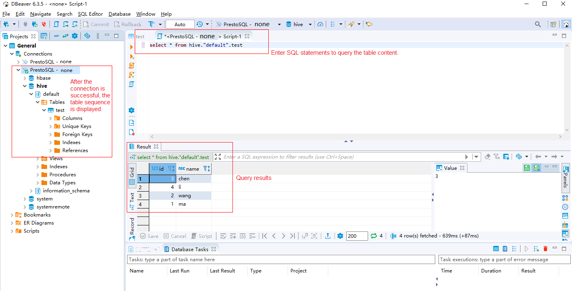572x291 pixels.
Task: Open Projects panel settings gear
Action: 74,36
